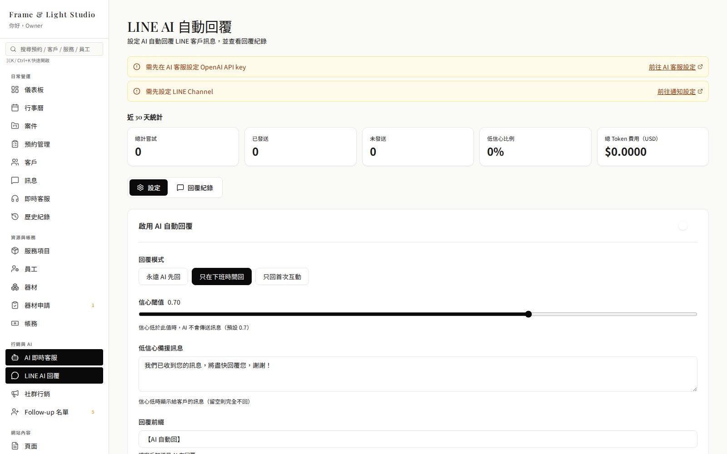727x454 pixels.
Task: Click the LINE AI 回覆 chat icon
Action: [15, 375]
